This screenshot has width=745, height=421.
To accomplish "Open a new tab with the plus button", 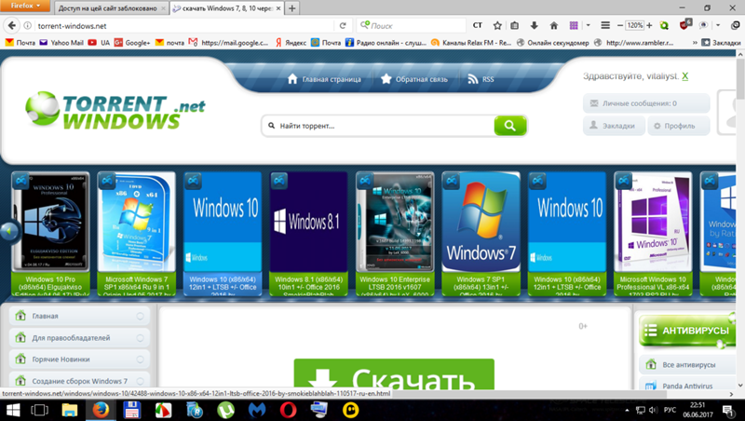I will click(291, 8).
